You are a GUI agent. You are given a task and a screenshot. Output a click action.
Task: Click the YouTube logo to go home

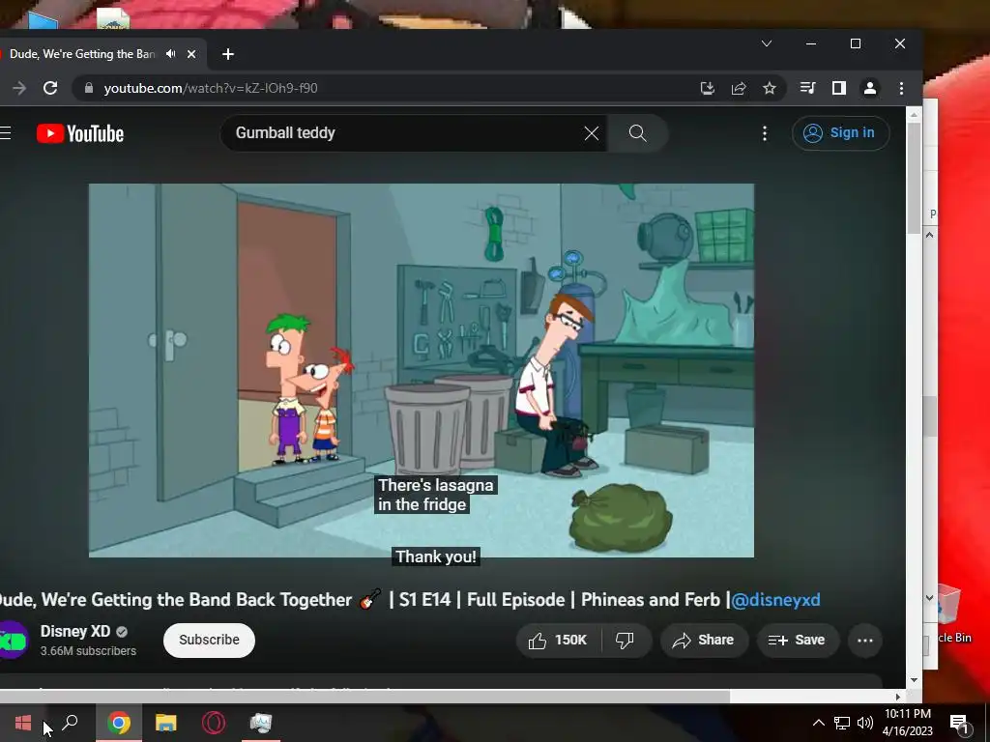(80, 133)
